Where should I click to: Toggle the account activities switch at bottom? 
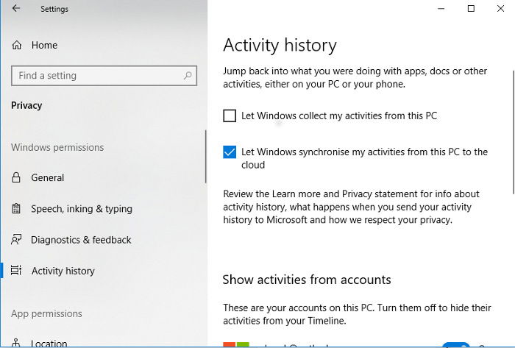tap(456, 345)
